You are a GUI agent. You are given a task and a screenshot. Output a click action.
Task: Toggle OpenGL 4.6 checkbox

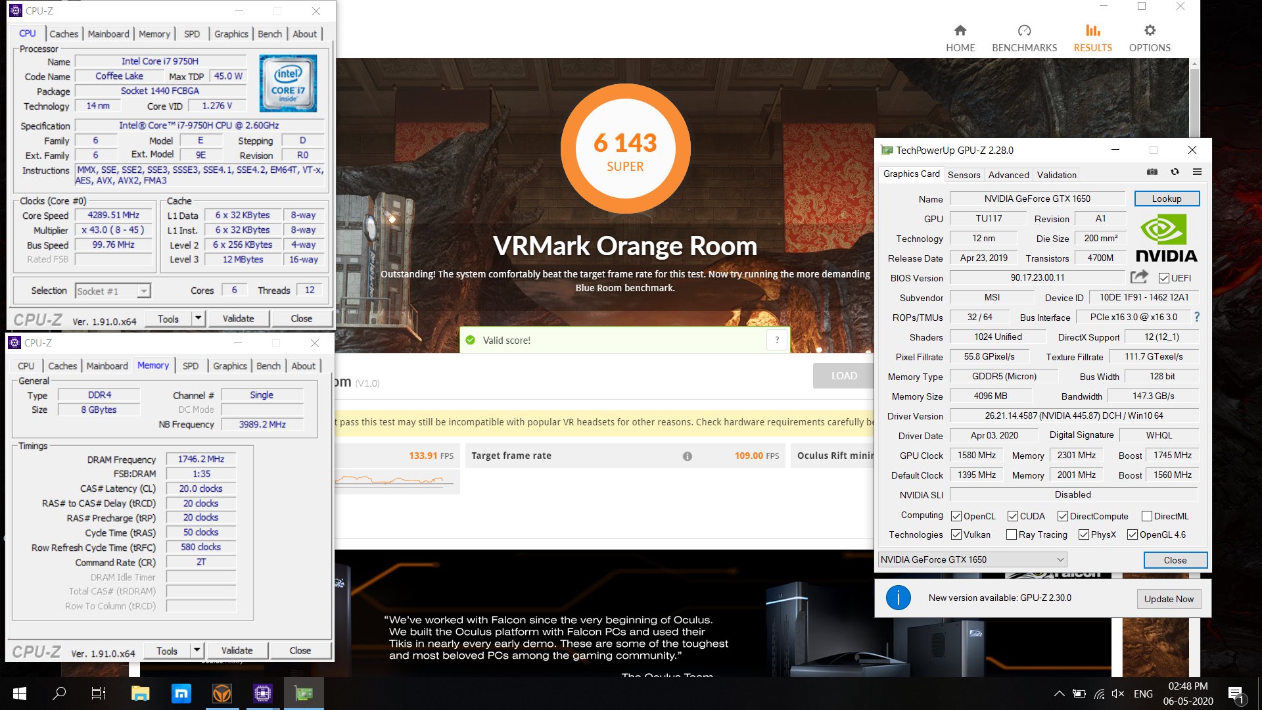point(1133,534)
